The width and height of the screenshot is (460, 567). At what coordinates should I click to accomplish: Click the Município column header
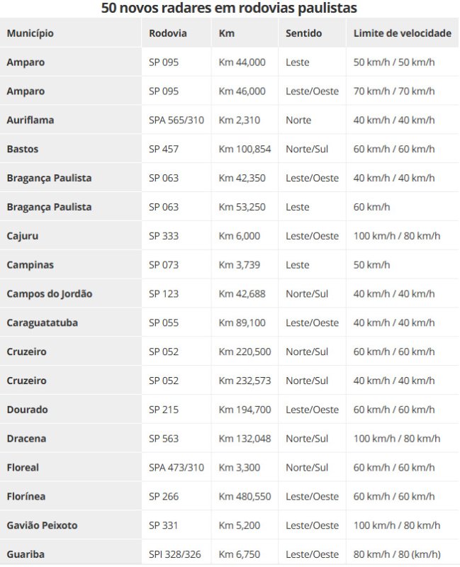point(30,33)
